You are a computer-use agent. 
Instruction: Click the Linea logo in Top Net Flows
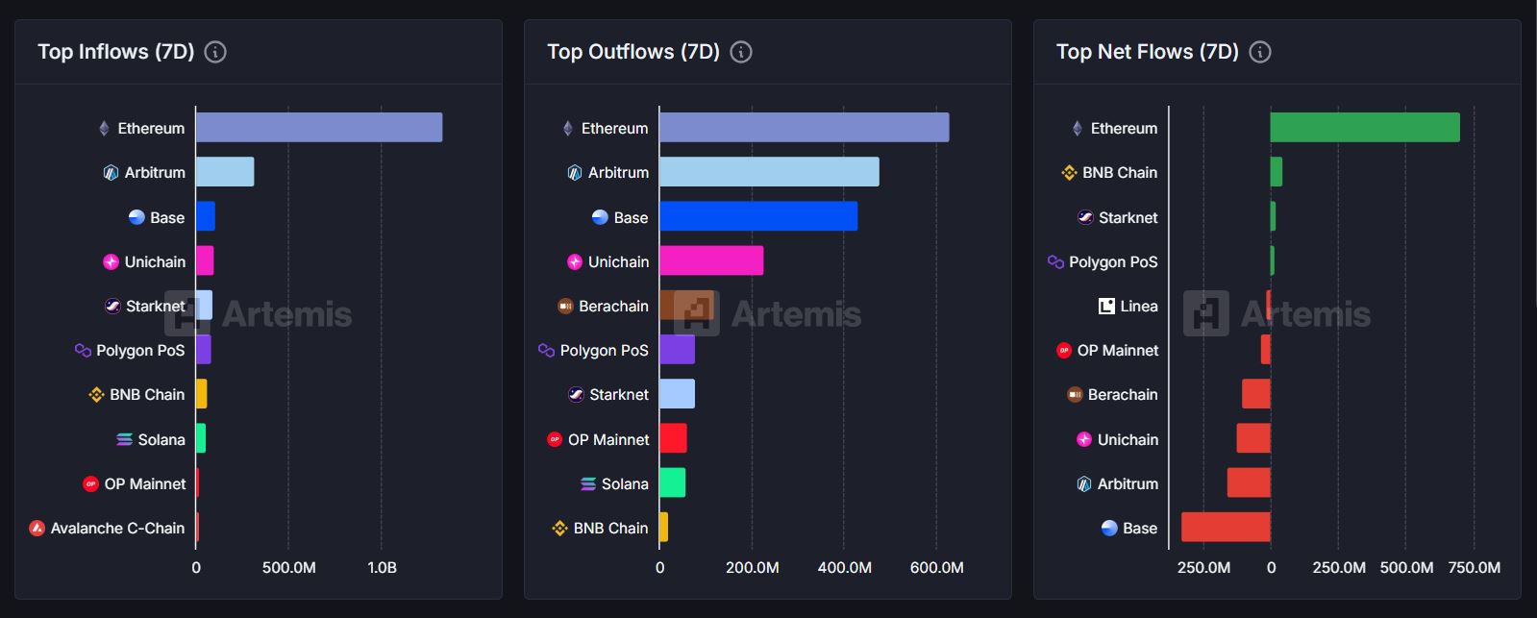point(1106,306)
